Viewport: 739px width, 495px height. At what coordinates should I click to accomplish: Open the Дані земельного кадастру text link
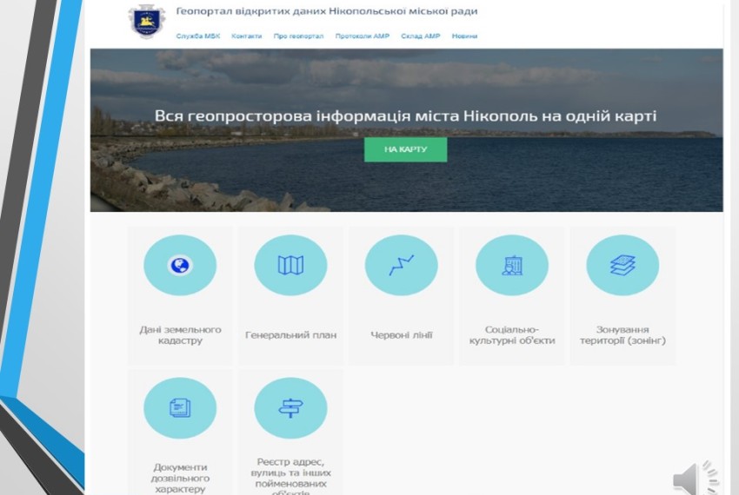180,335
